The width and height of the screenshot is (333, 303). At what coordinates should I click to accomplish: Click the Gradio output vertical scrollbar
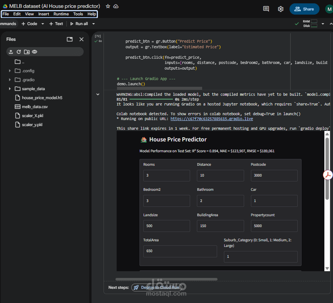pyautogui.click(x=327, y=169)
